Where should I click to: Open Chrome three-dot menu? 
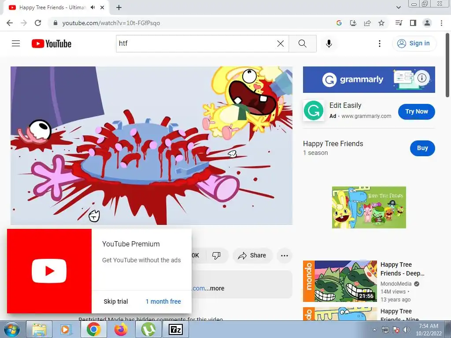pos(441,23)
